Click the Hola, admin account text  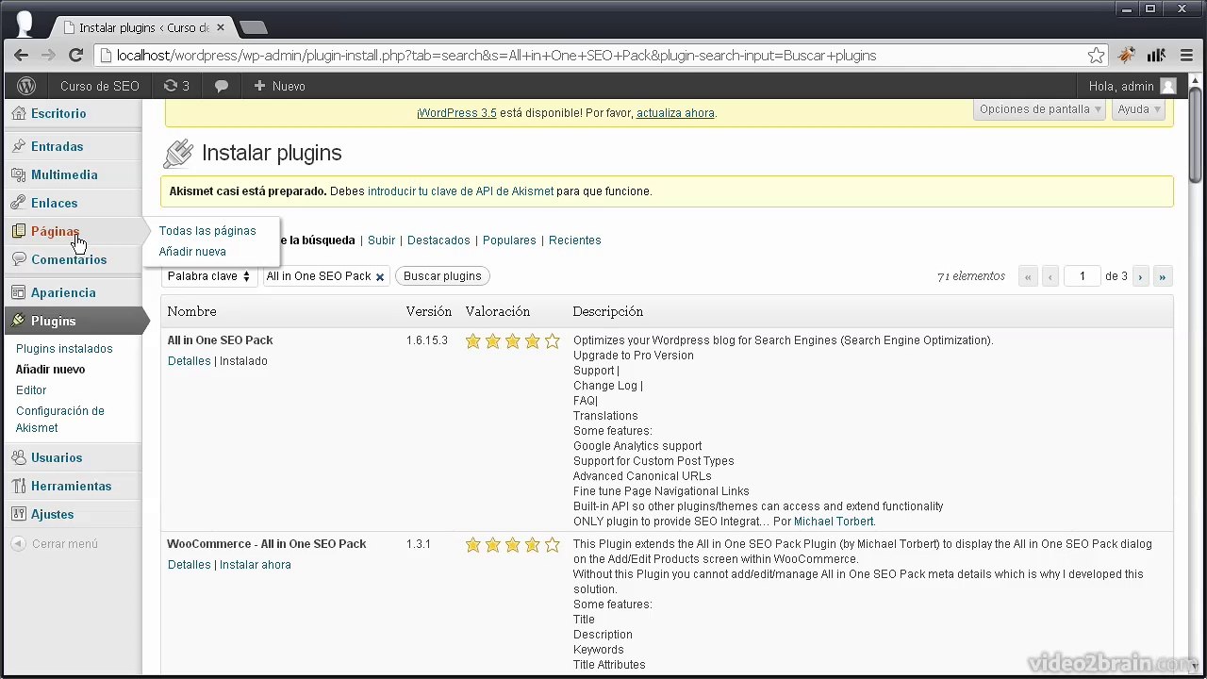1121,86
